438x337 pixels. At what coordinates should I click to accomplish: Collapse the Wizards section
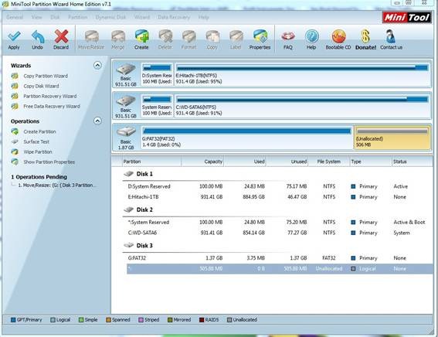click(x=97, y=66)
